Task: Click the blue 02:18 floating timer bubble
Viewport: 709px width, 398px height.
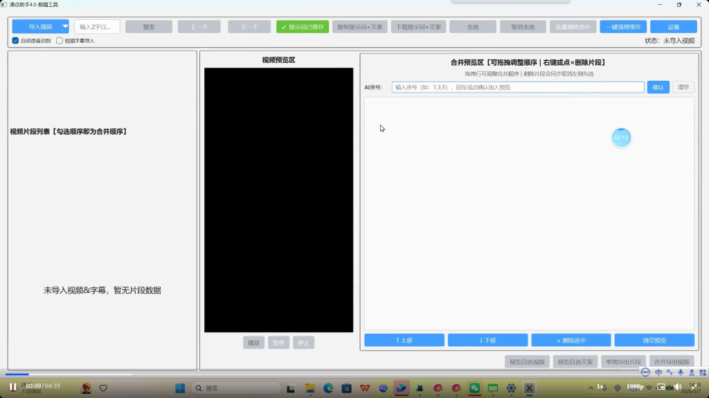Action: [621, 138]
